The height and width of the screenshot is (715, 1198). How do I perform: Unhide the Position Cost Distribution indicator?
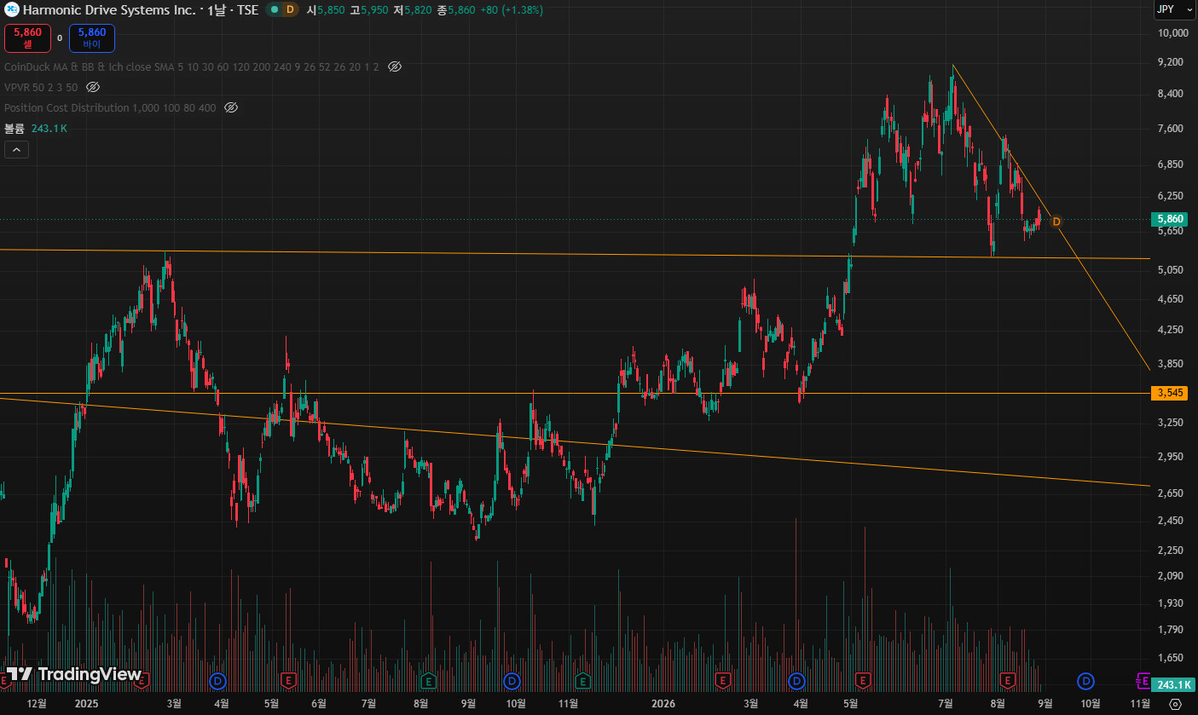click(x=231, y=107)
